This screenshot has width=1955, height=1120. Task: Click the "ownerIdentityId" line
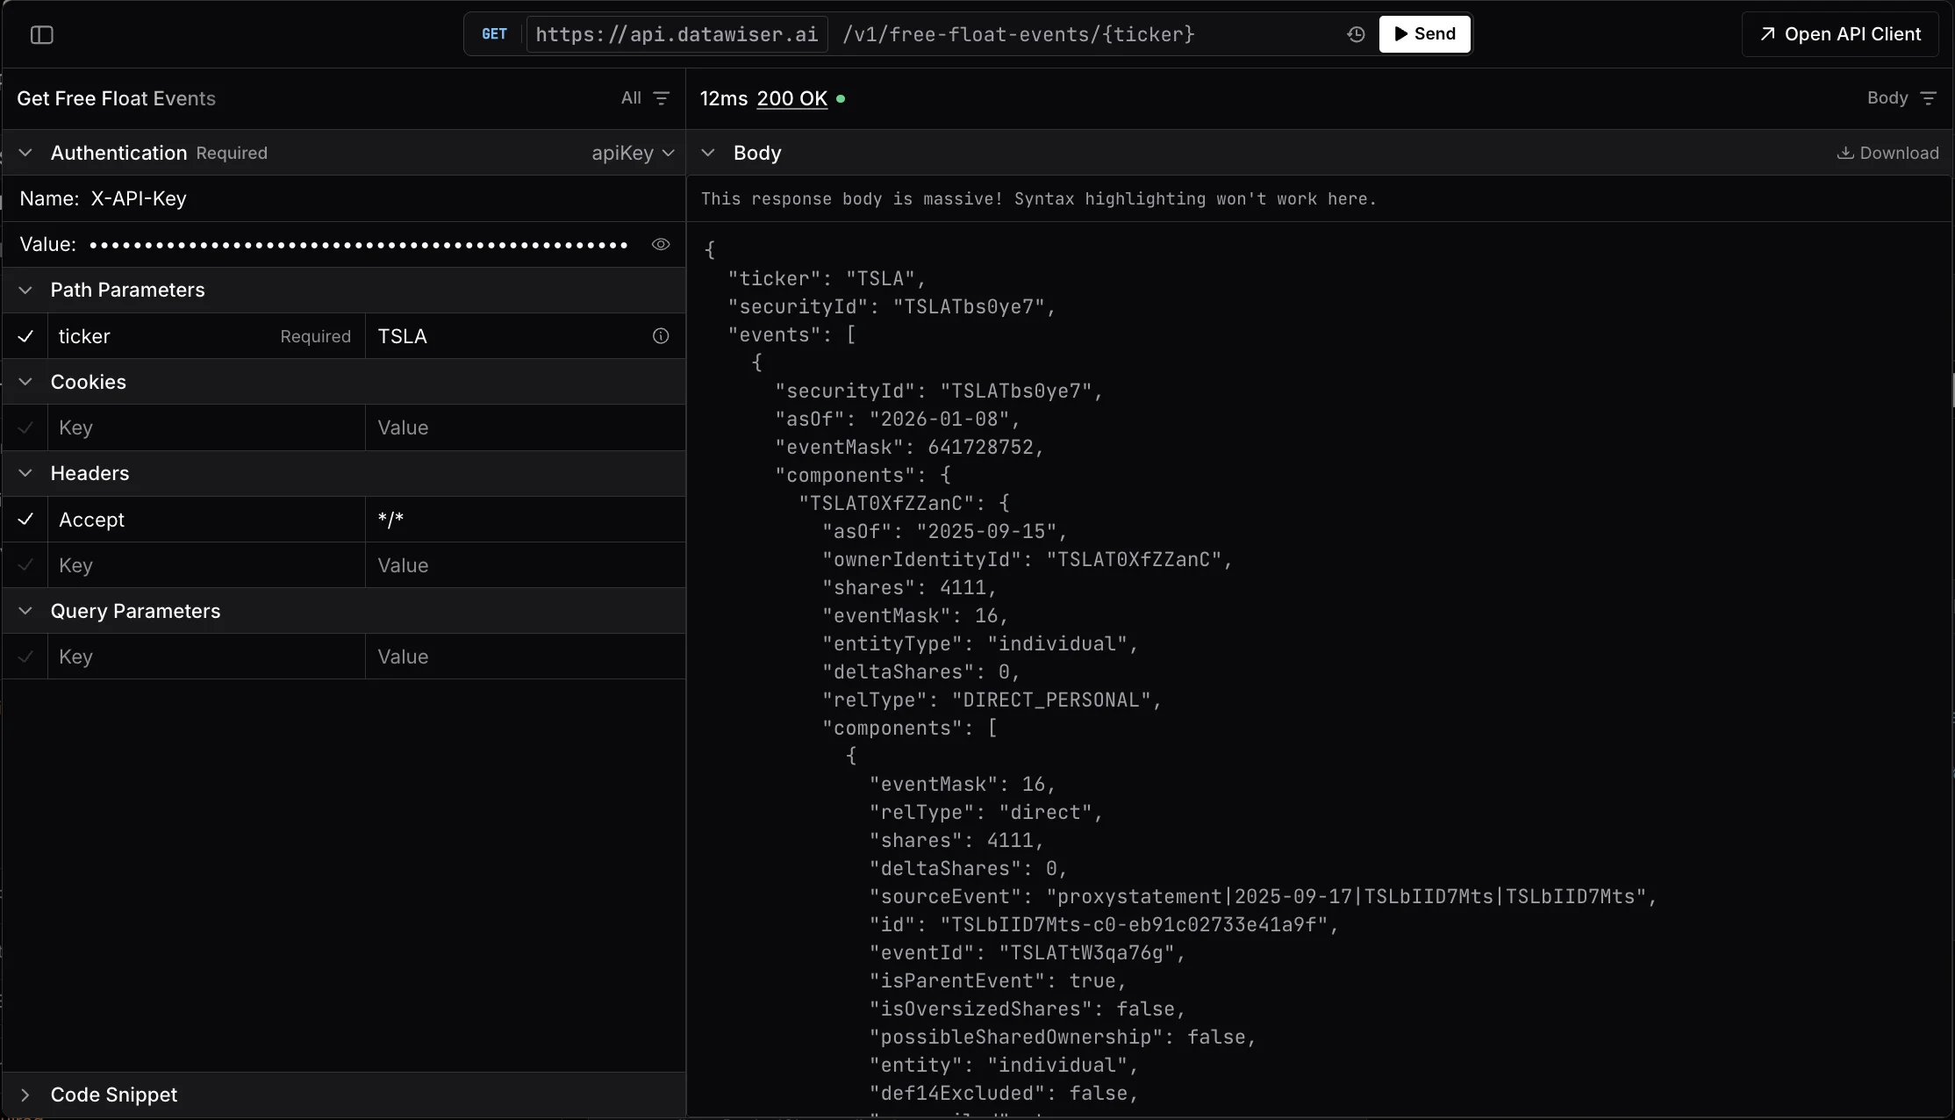pos(1027,560)
